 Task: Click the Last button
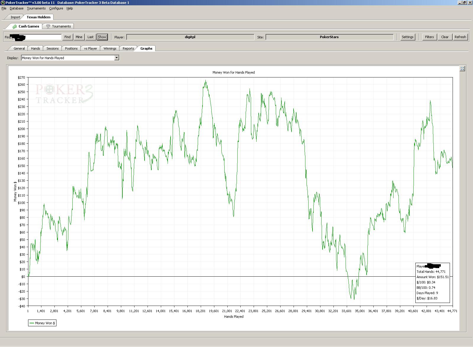90,37
